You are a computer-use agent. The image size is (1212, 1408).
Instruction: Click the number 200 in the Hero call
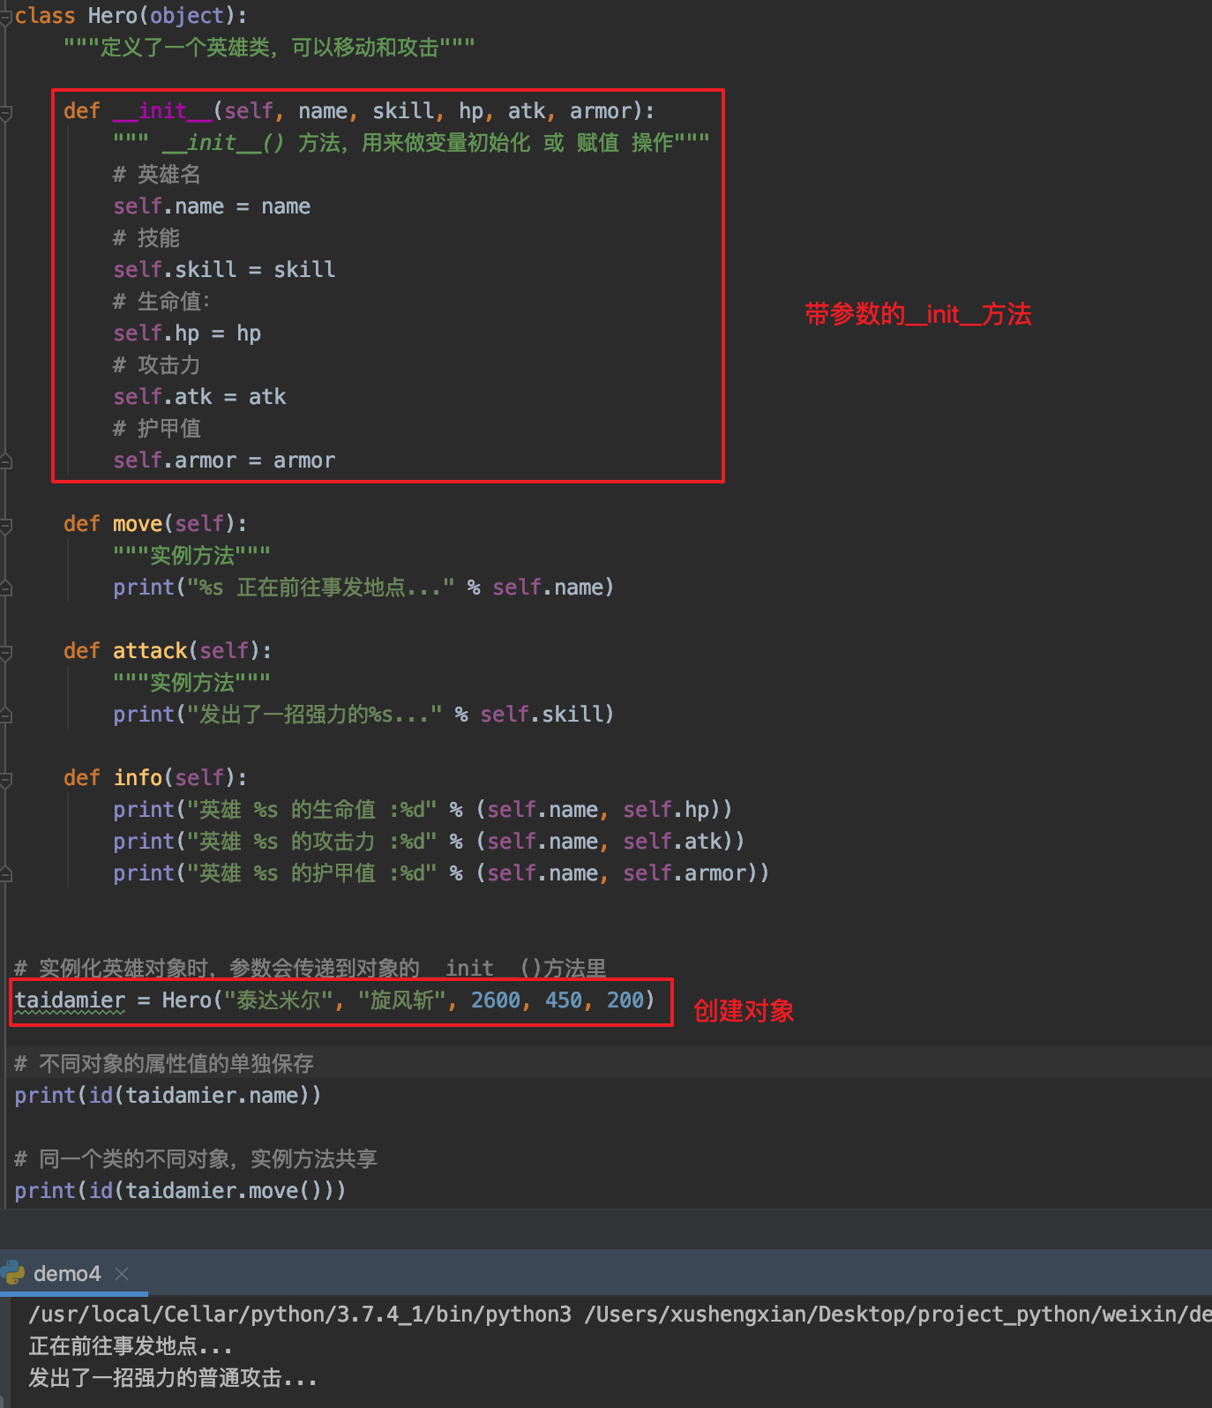(625, 1000)
